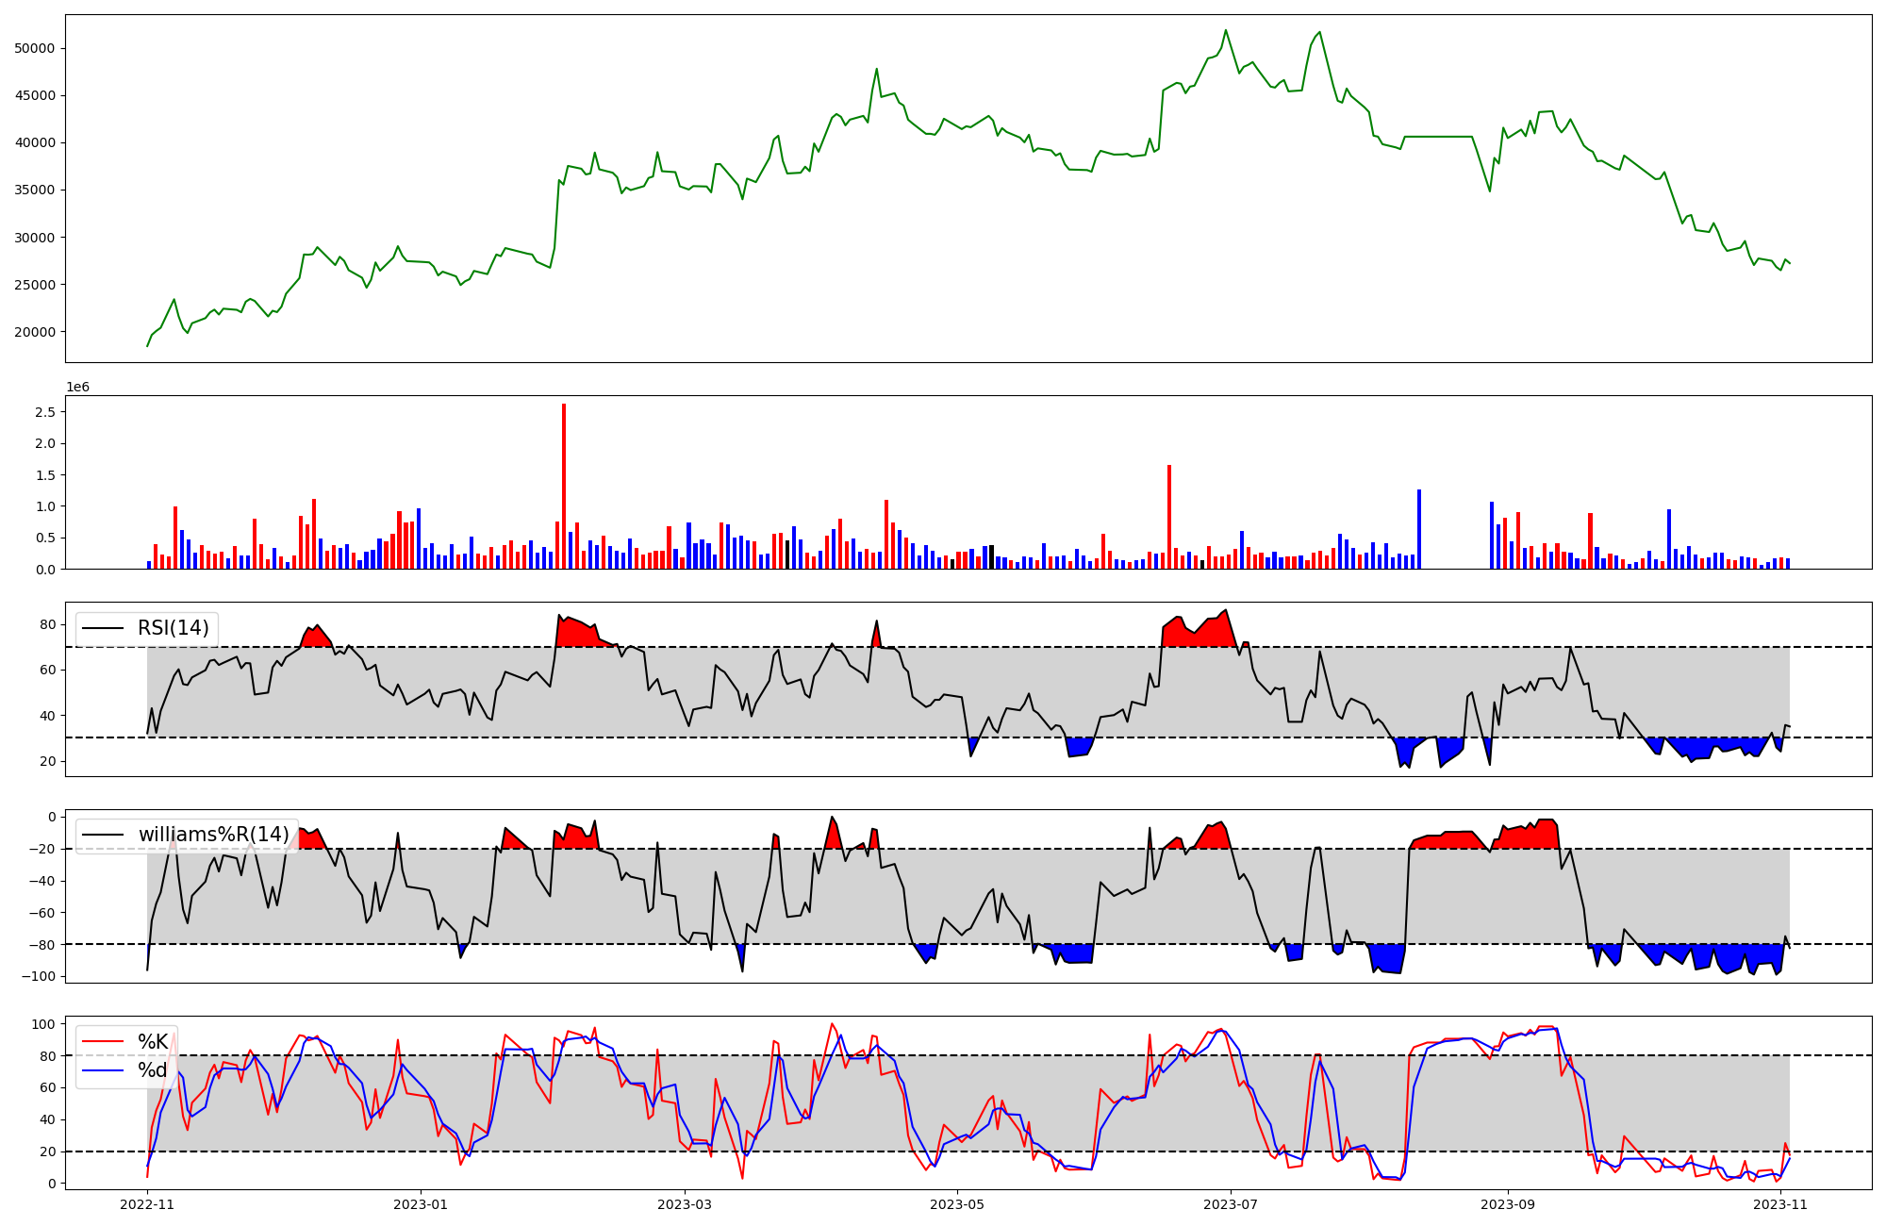The height and width of the screenshot is (1226, 1886).
Task: Click the blue %d legend line swatch
Action: tap(104, 1070)
